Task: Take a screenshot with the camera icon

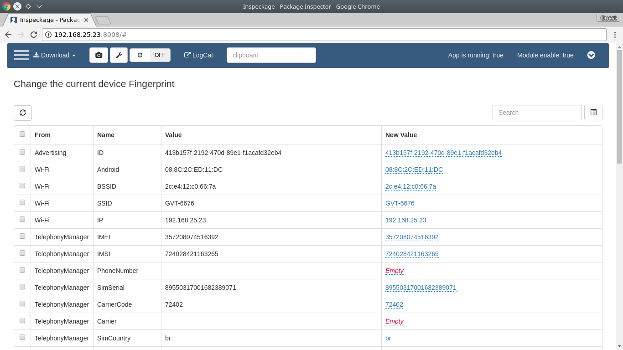Action: coord(99,55)
